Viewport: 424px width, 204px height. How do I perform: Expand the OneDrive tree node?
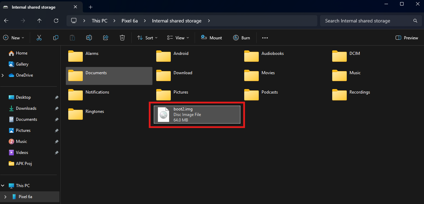tap(3, 75)
